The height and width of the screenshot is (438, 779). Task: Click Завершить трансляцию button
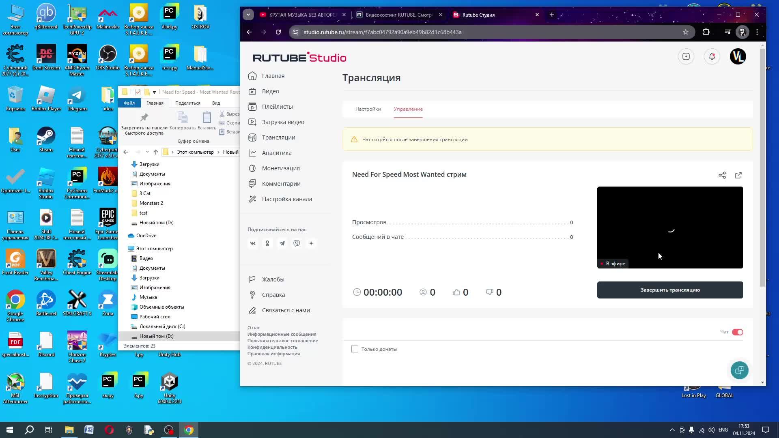click(670, 290)
